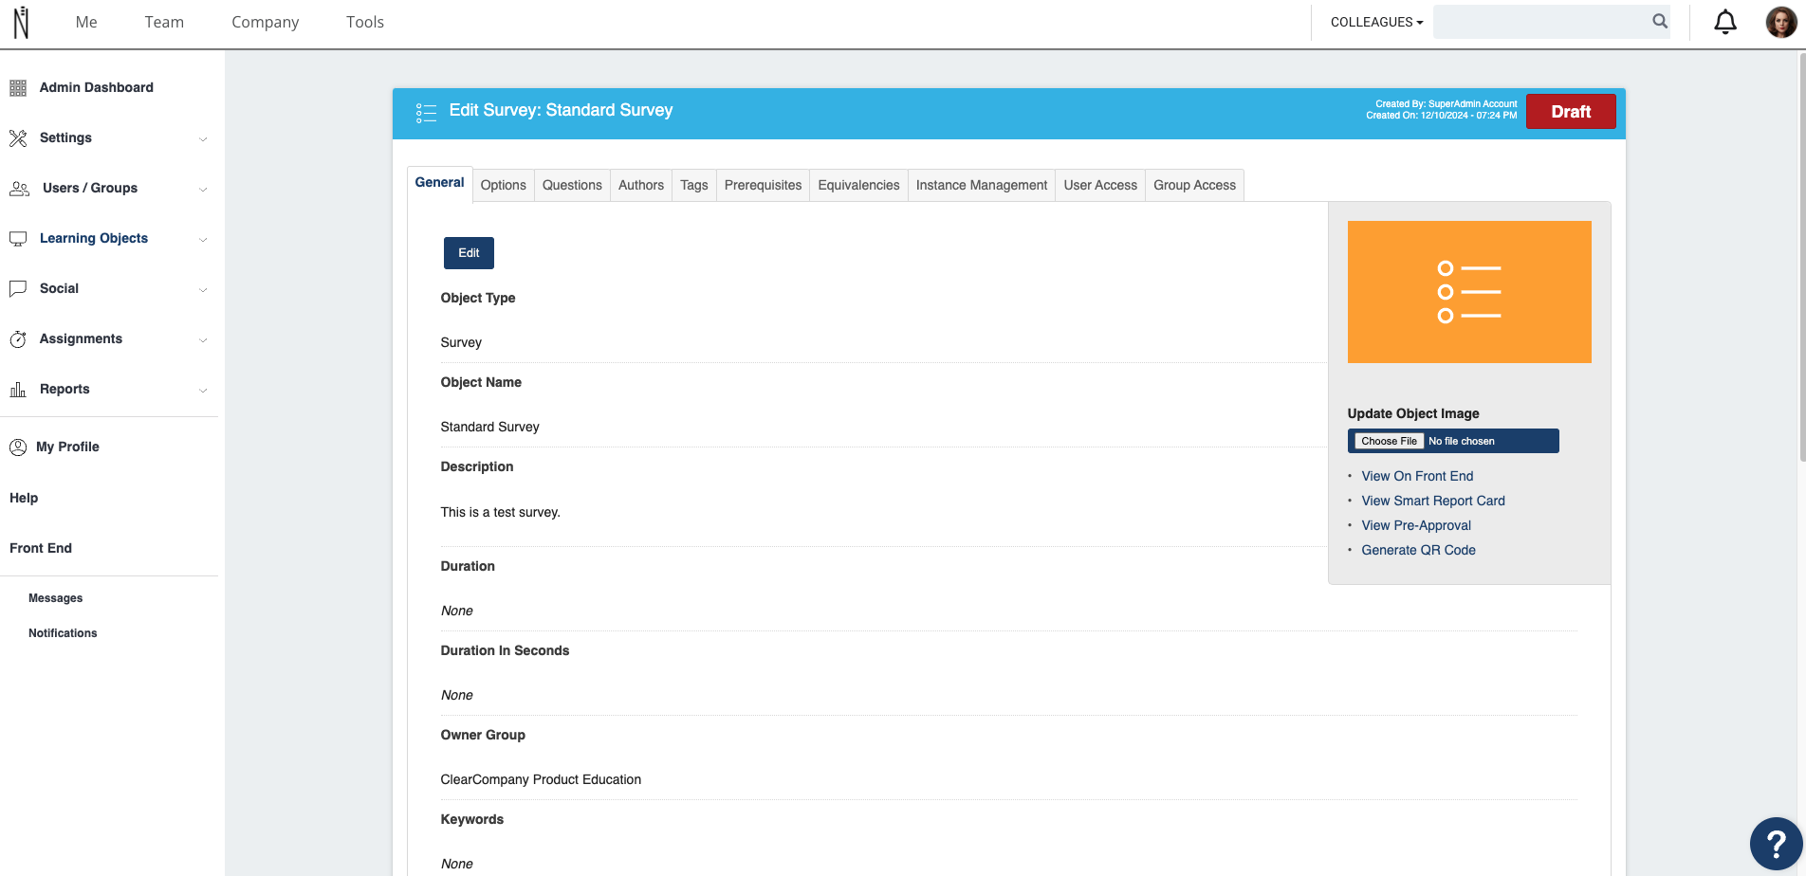Screen dimensions: 1806x876
Task: Open Messages in the sidebar
Action: (55, 598)
